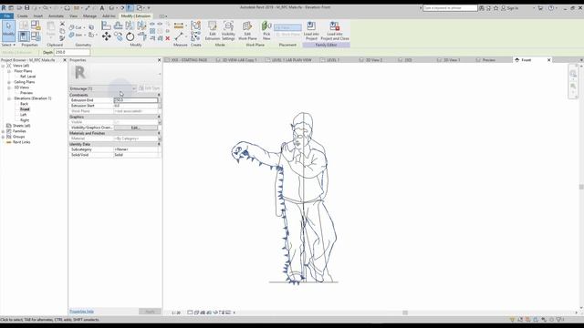Viewport: 584px width, 328px height.
Task: Collapse the Constraints properties section
Action: 159,95
